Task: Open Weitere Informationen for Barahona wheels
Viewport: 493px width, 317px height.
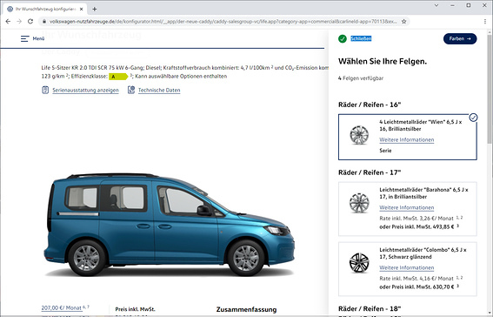Action: [x=407, y=208]
